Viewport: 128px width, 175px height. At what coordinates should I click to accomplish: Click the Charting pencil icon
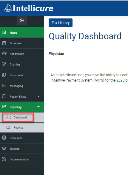(x=4, y=64)
